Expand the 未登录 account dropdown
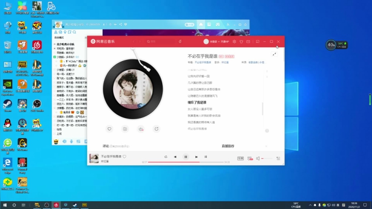 pyautogui.click(x=214, y=41)
